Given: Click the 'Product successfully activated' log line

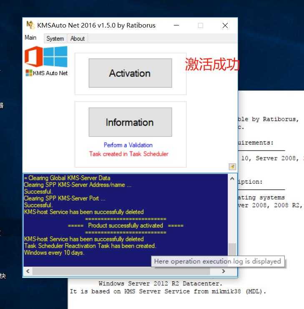Looking at the screenshot, I should pos(126,225).
